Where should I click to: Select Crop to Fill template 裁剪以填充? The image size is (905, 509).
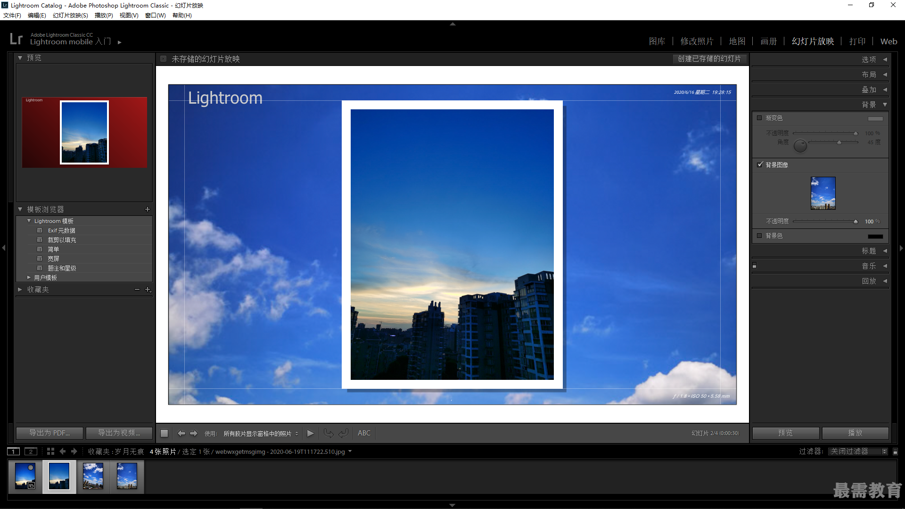click(x=62, y=240)
